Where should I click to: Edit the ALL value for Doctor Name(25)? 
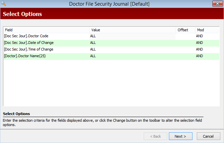(93, 56)
